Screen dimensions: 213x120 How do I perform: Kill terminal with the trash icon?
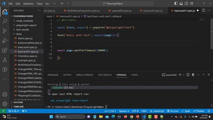coord(193,75)
